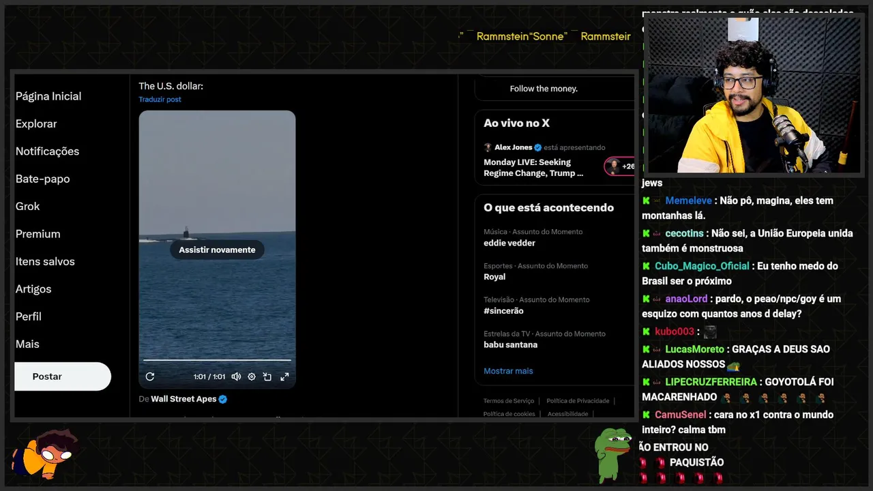Image resolution: width=873 pixels, height=491 pixels.
Task: Click chat username LucasMoreto
Action: (x=694, y=349)
